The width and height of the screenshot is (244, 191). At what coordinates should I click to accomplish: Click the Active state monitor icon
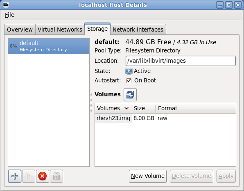(129, 71)
